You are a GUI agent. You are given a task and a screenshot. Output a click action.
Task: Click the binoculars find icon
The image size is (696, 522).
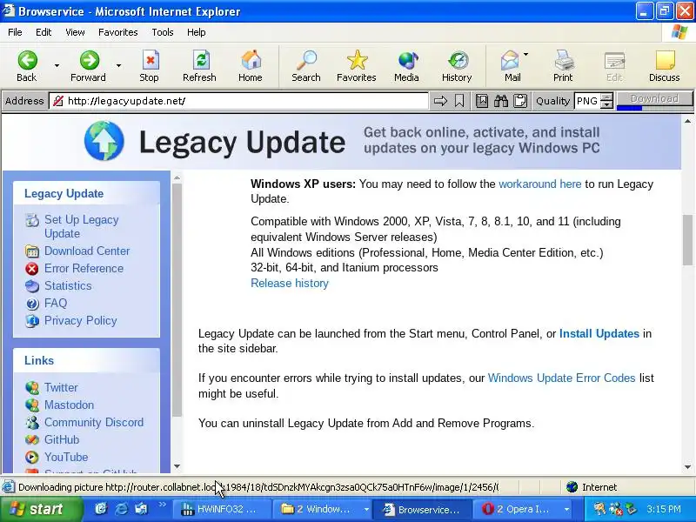(501, 101)
